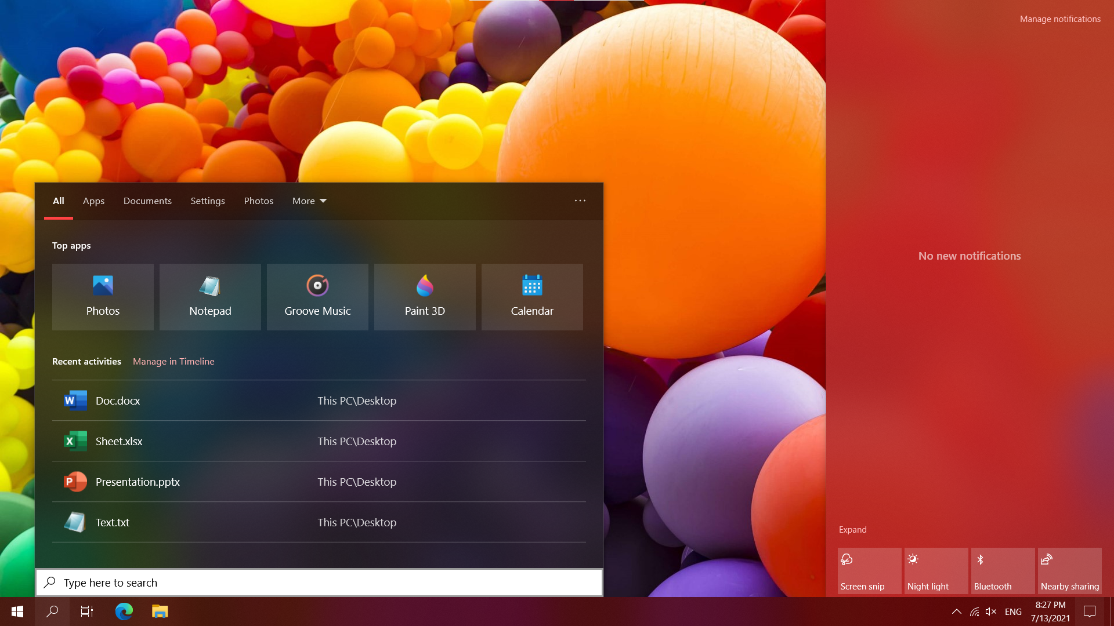Image resolution: width=1114 pixels, height=626 pixels.
Task: Click Manage notifications button
Action: 1059,20
